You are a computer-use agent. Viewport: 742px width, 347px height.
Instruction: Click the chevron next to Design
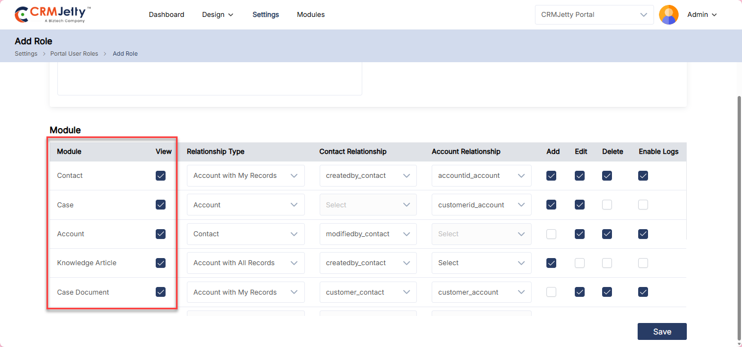pyautogui.click(x=231, y=15)
